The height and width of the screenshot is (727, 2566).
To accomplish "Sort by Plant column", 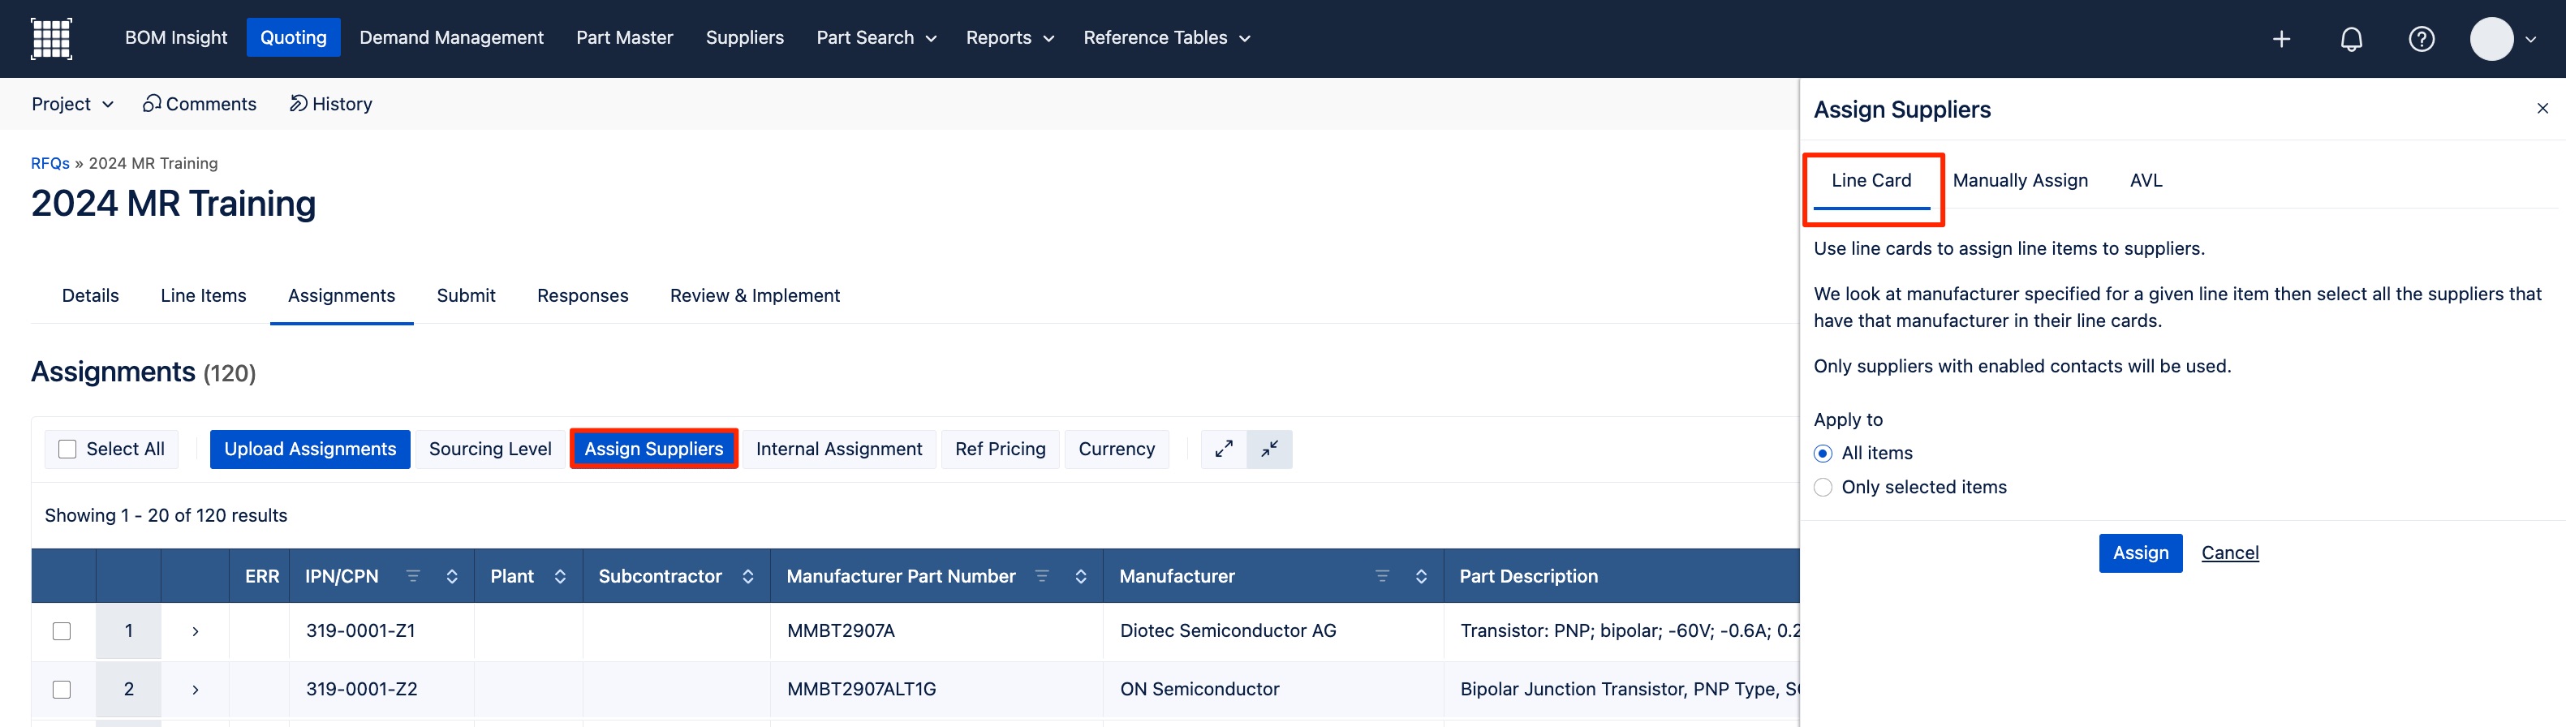I will click(x=560, y=575).
